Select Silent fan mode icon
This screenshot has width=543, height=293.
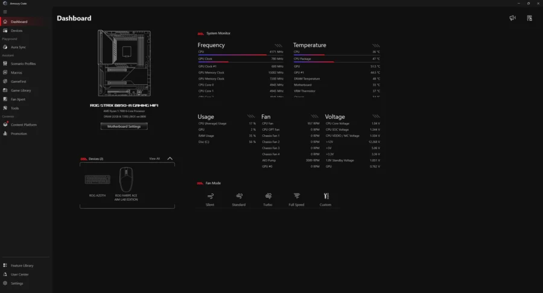pos(210,196)
